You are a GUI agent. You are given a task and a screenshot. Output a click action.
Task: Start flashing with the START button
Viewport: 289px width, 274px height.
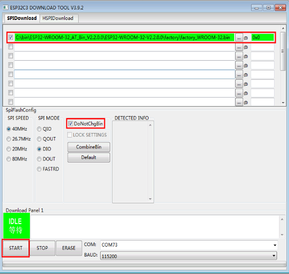pyautogui.click(x=15, y=248)
